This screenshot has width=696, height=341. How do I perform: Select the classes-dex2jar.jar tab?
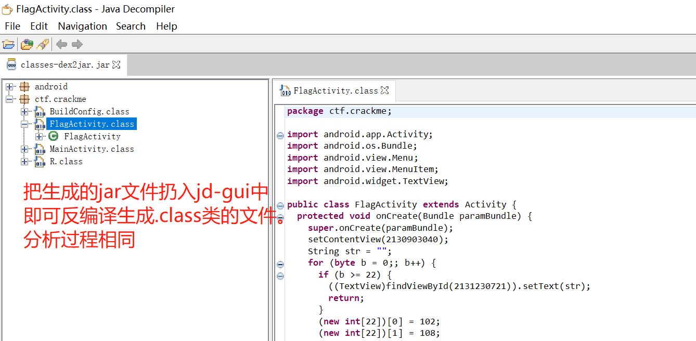tap(65, 65)
